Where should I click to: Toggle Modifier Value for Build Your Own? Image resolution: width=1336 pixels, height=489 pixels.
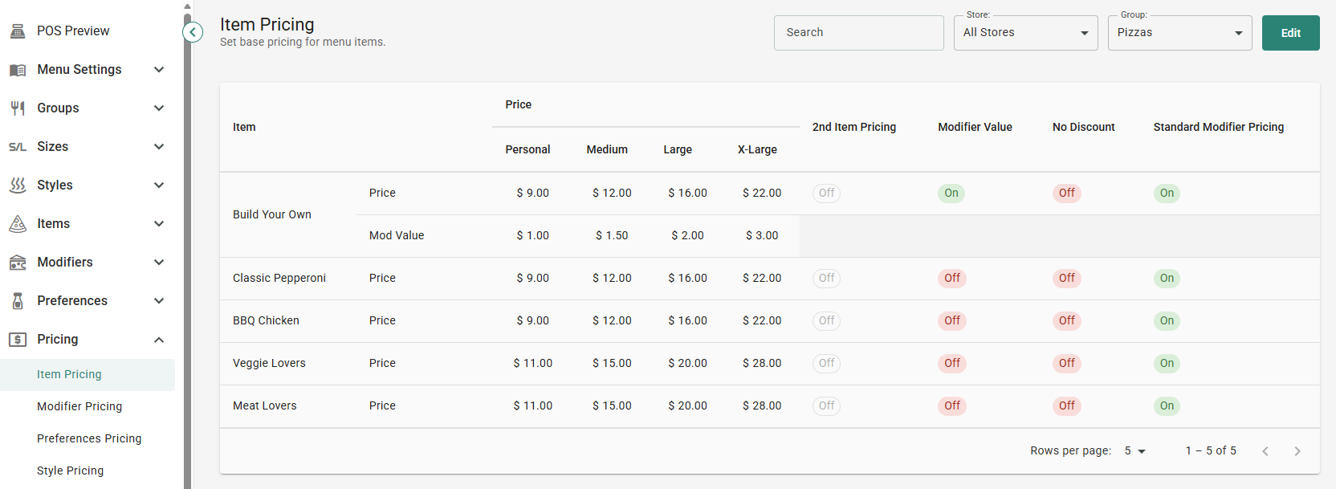pos(951,193)
